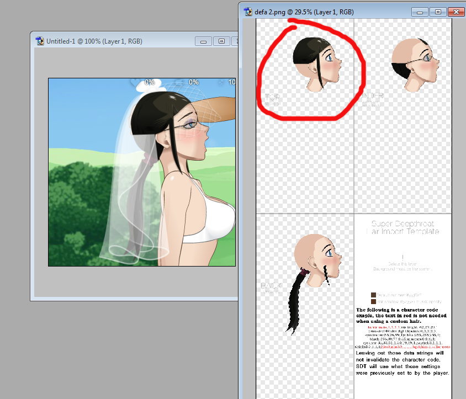Image resolution: width=466 pixels, height=399 pixels.
Task: Close the defa 2.png document
Action: [456, 12]
